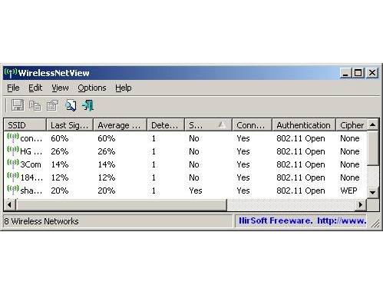This screenshot has height=295, width=383.
Task: Select the sha... network row
Action: pyautogui.click(x=185, y=191)
